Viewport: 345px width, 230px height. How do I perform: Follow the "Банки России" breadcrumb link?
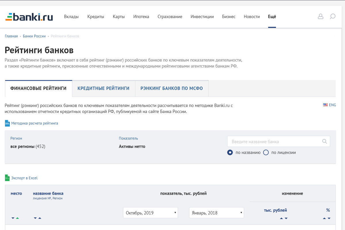tap(34, 36)
